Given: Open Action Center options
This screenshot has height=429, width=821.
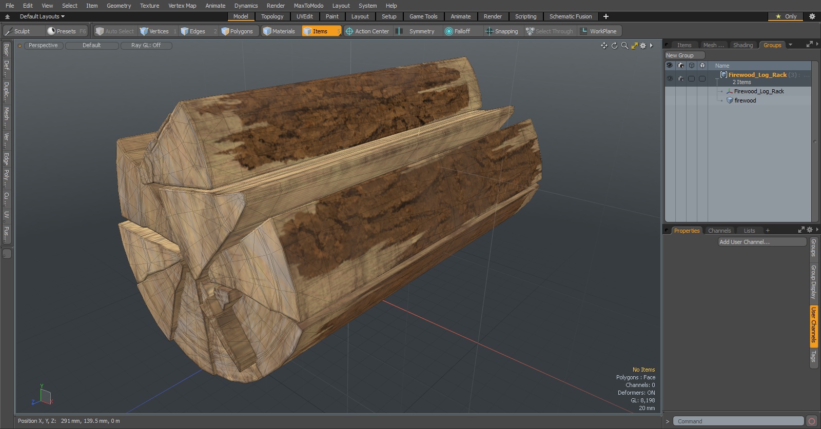Looking at the screenshot, I should 367,31.
